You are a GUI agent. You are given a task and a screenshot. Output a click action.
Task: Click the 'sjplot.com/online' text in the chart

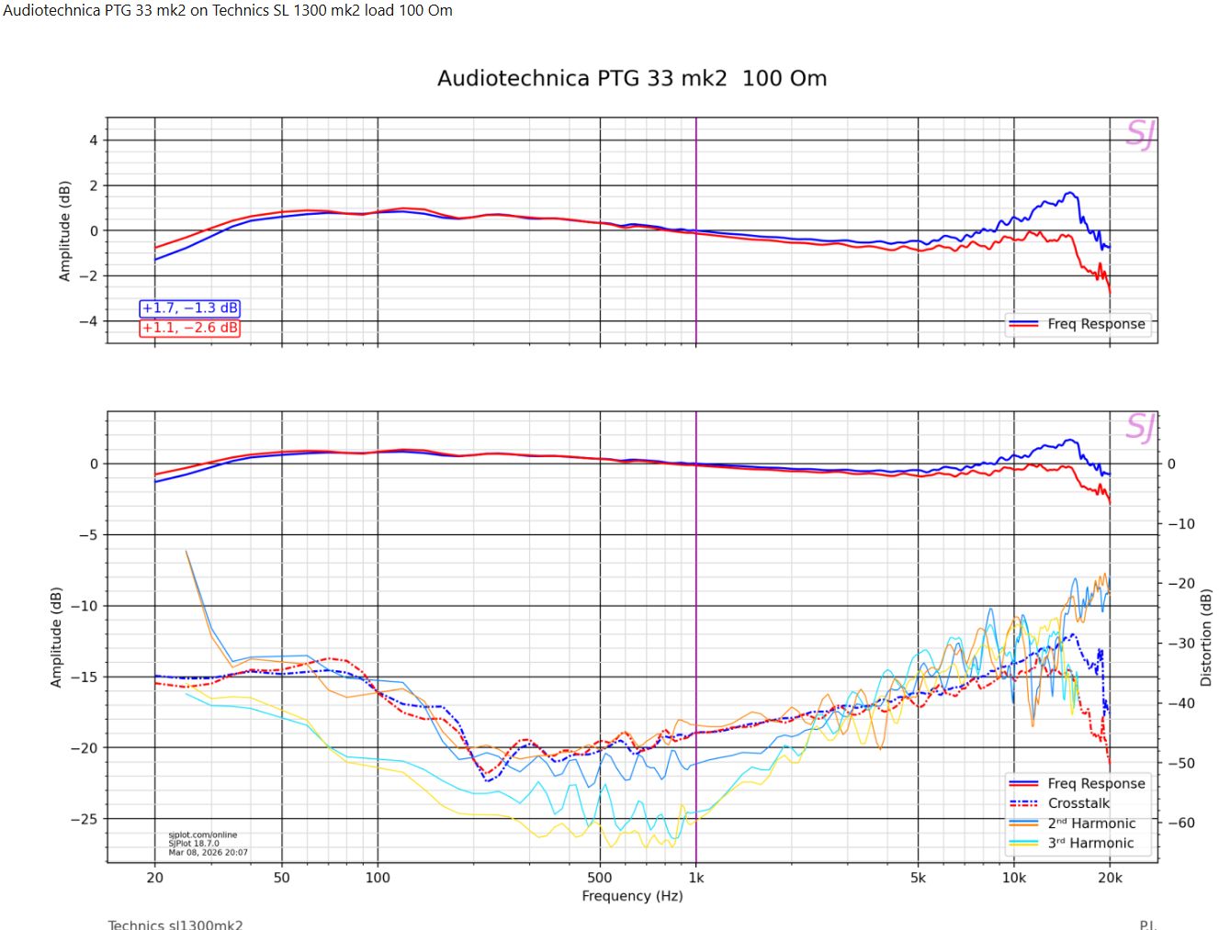[x=203, y=835]
